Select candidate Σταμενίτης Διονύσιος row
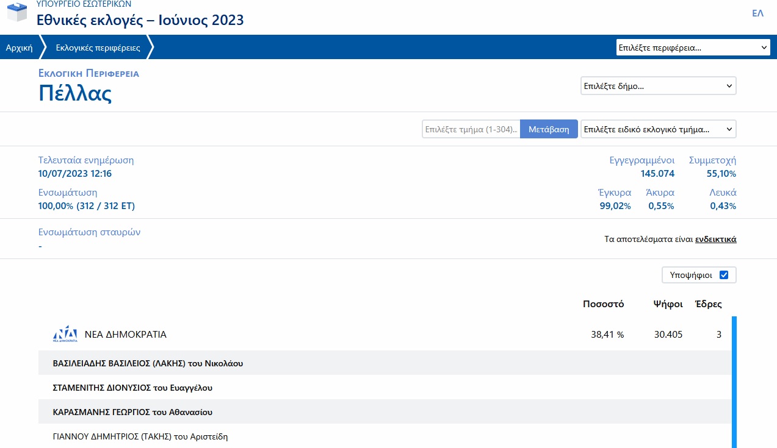This screenshot has width=777, height=448. click(133, 388)
